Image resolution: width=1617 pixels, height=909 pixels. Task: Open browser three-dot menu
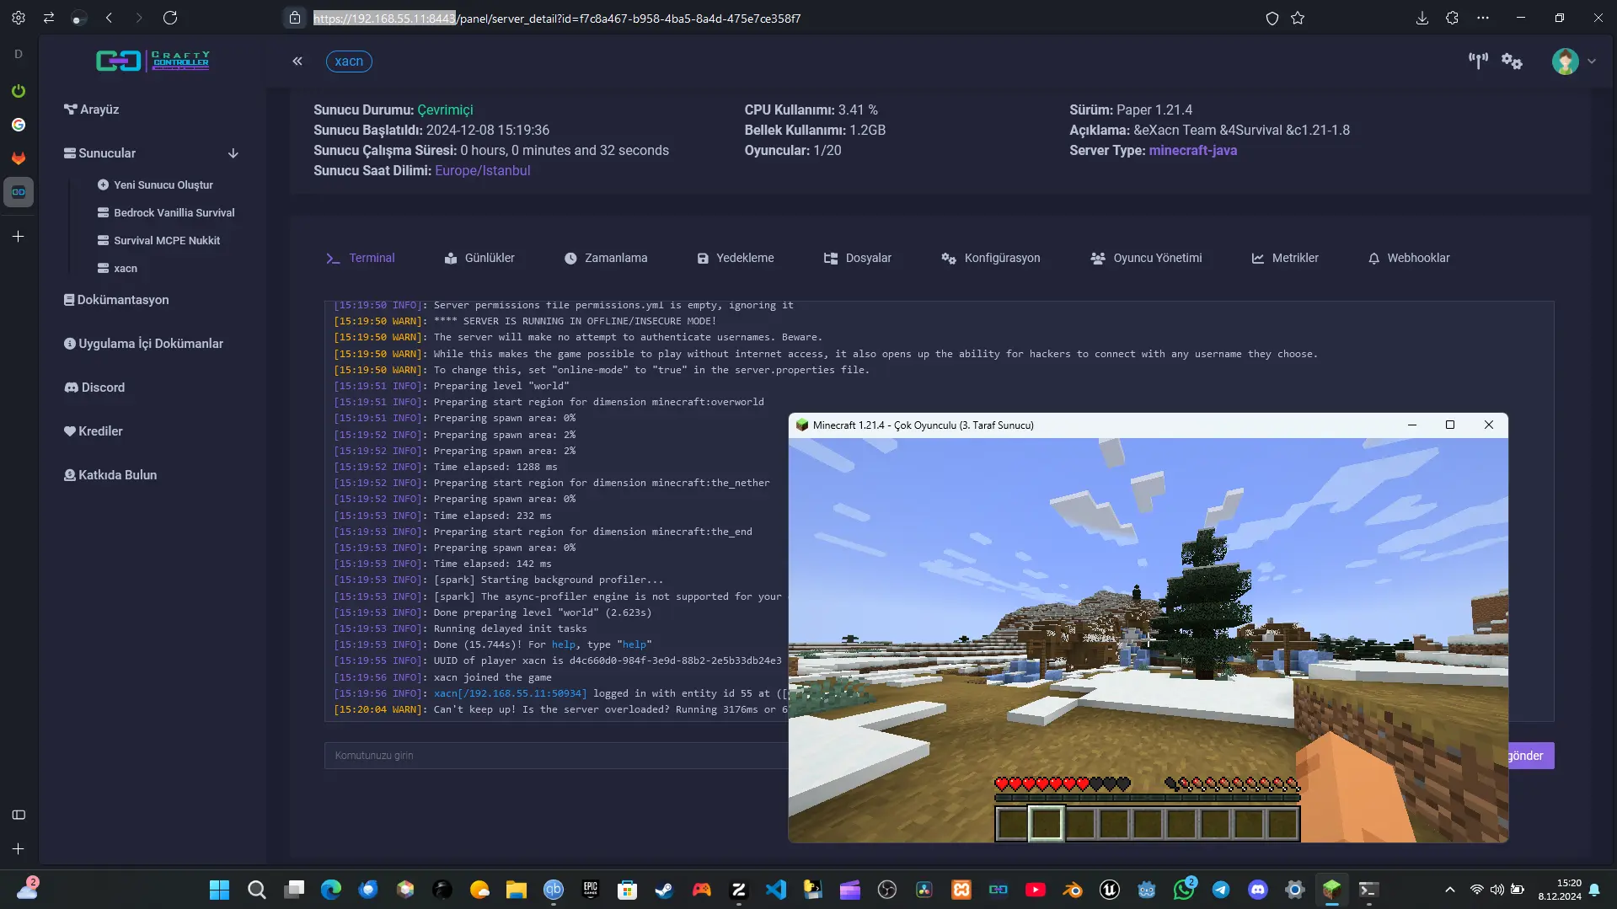[x=1483, y=18]
